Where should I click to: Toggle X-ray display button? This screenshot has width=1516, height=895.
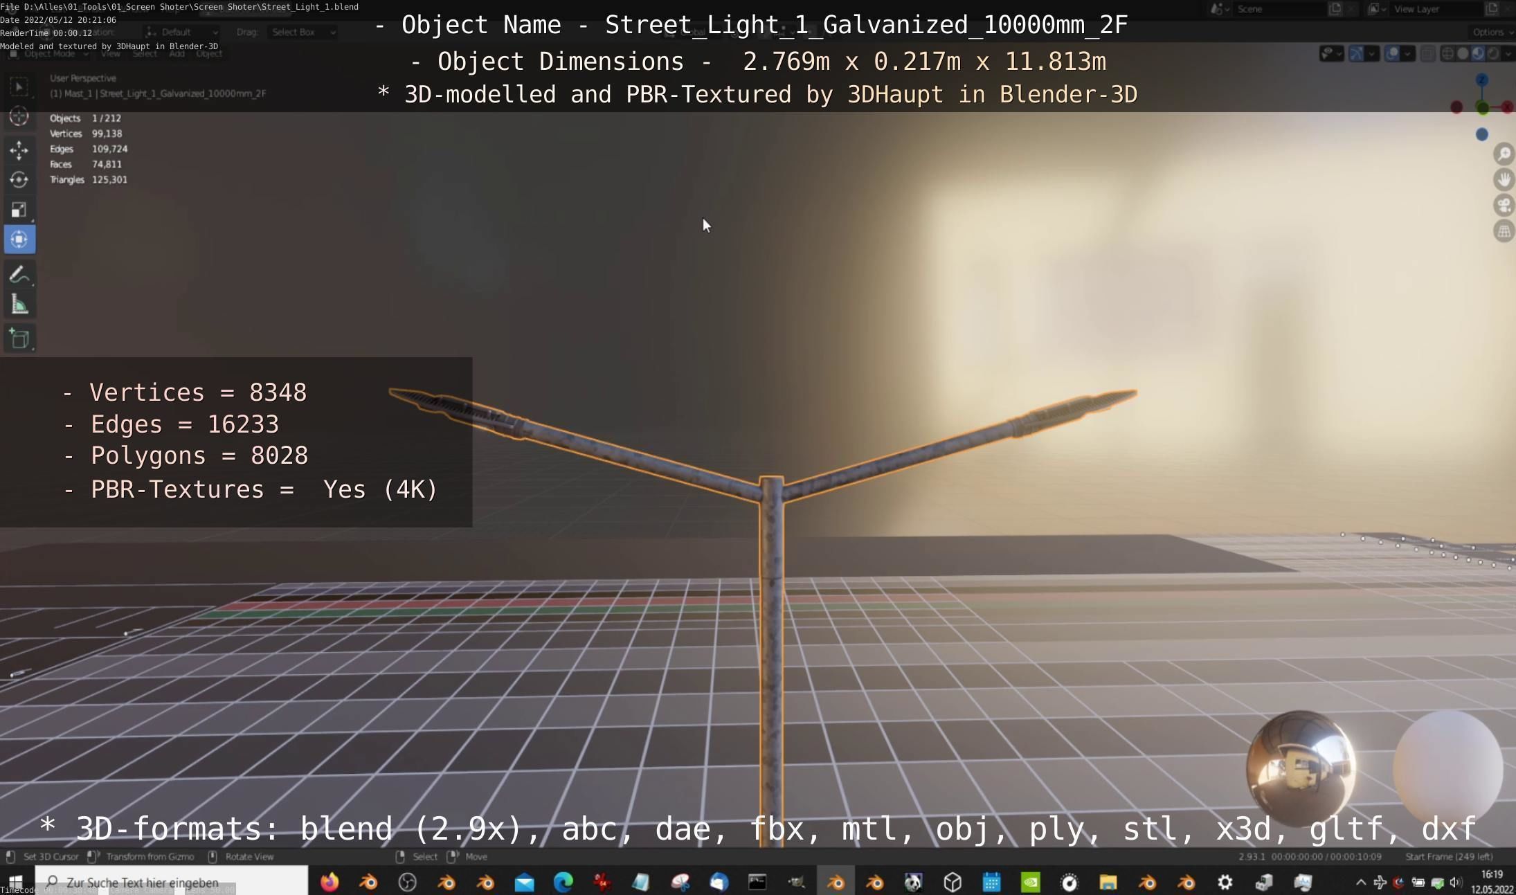click(1427, 54)
